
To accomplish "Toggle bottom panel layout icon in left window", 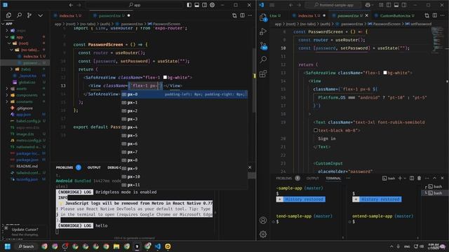I will click(196, 5).
